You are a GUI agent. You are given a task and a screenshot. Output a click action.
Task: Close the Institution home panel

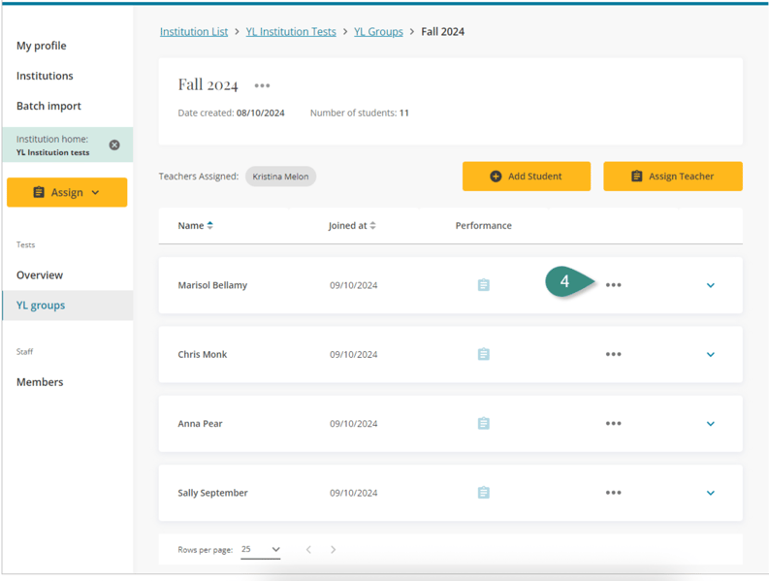coord(114,145)
